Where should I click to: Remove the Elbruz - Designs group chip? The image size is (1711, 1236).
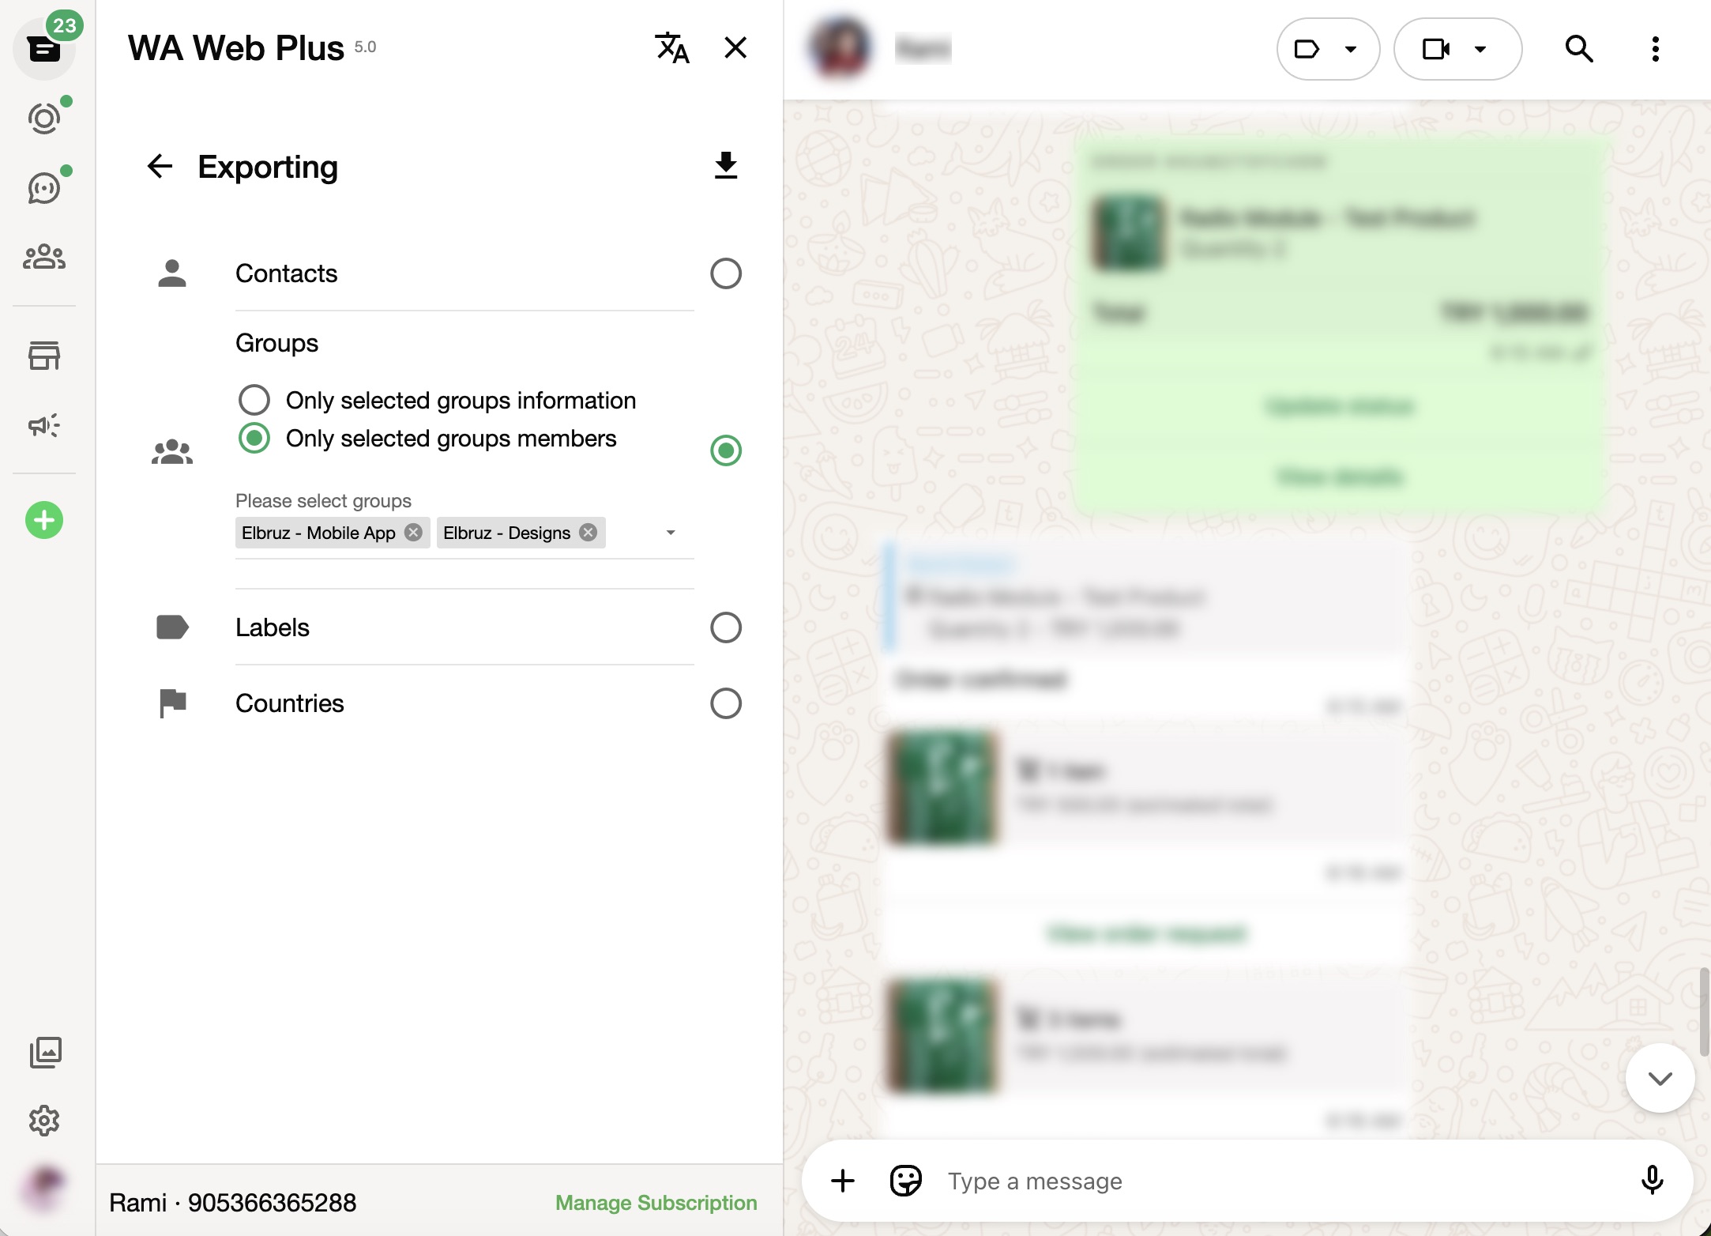(x=588, y=533)
